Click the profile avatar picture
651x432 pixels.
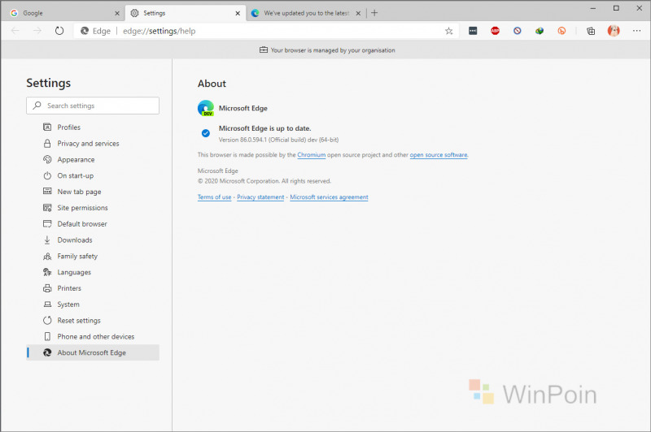(x=614, y=31)
